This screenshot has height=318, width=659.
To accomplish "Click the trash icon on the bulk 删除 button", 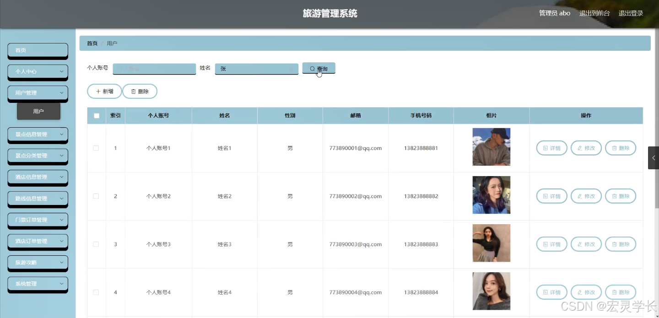I will click(133, 91).
